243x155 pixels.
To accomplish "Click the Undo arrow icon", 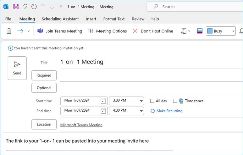I will tap(25, 6).
